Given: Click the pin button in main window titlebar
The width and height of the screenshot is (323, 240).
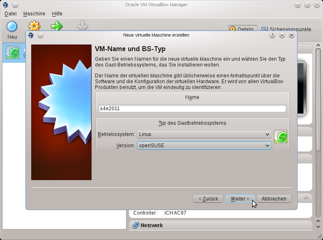Looking at the screenshot, I should click(15, 5).
